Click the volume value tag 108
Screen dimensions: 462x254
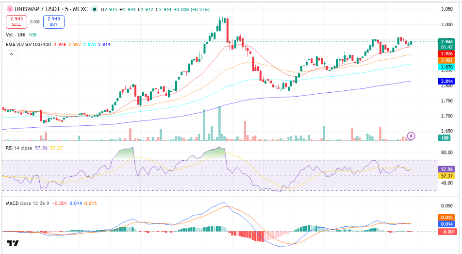coord(445,138)
